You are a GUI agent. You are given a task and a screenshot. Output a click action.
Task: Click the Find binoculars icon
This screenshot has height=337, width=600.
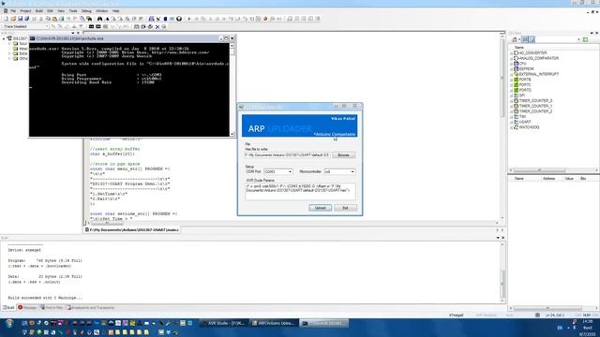[x=100, y=19]
